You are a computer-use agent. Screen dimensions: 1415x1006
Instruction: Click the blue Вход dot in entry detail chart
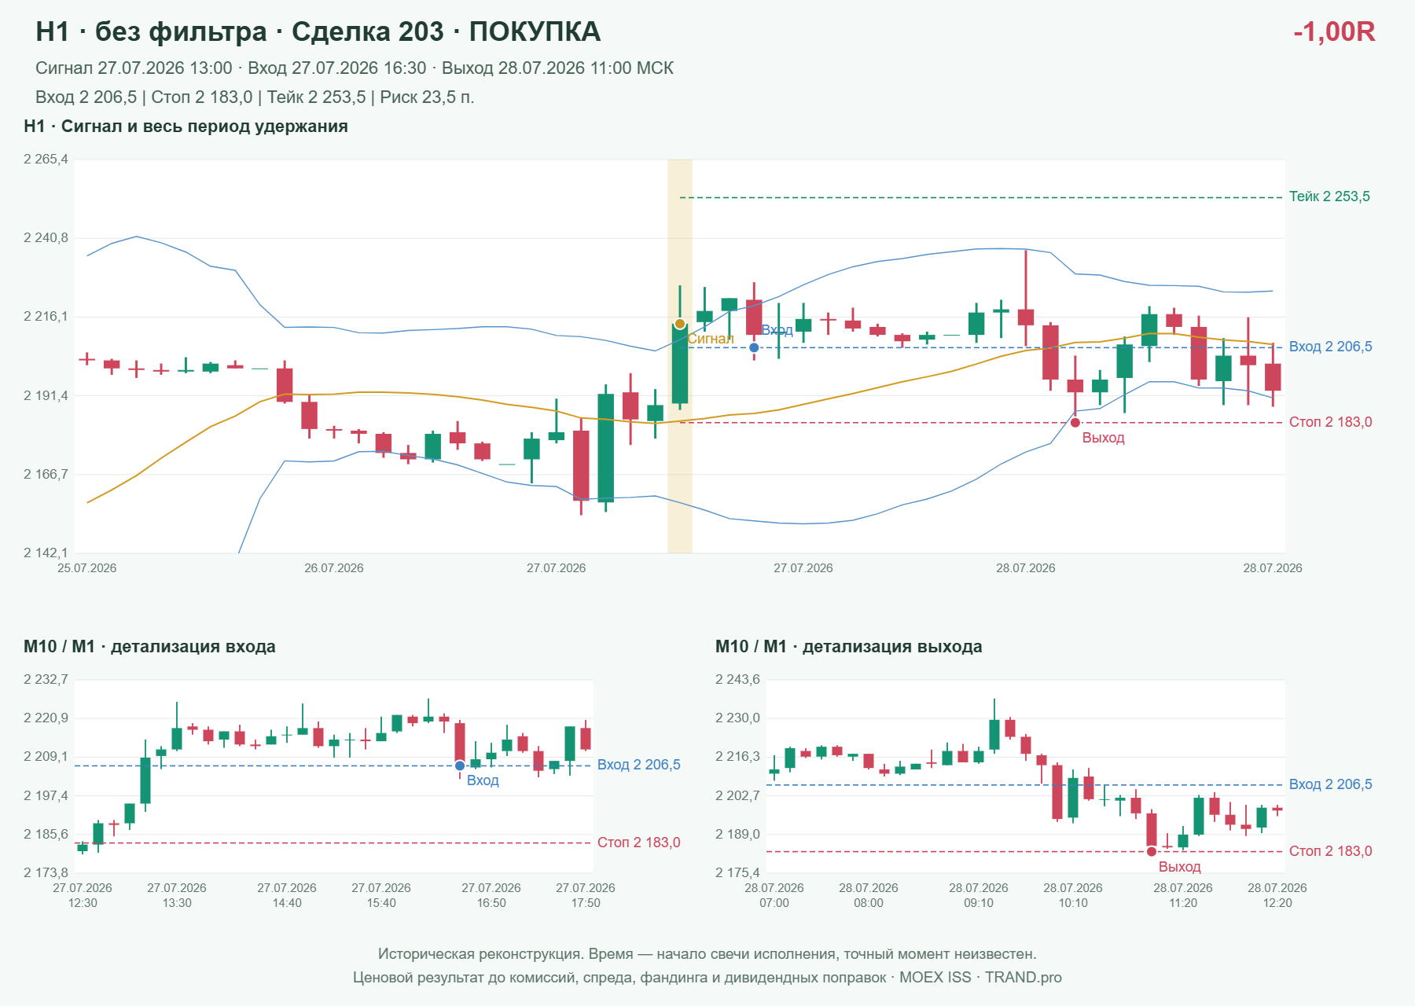(460, 766)
